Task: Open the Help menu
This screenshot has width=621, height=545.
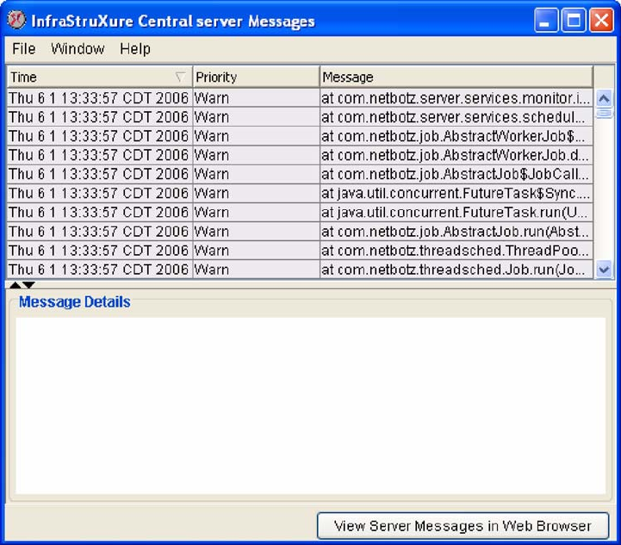Action: (135, 49)
